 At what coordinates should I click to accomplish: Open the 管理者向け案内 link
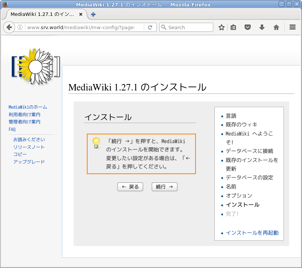[25, 122]
